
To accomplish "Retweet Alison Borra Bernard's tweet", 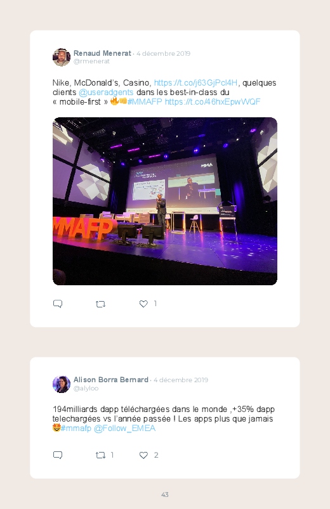I will point(100,456).
